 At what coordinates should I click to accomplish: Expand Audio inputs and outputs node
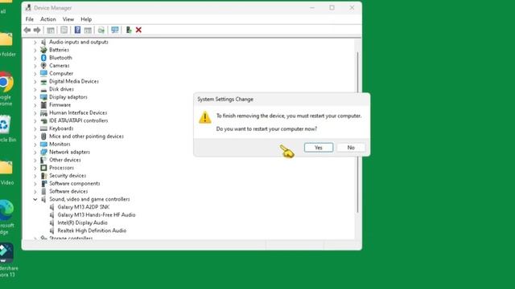coord(35,43)
